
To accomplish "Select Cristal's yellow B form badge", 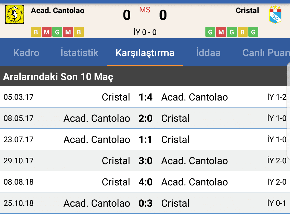I will [243, 32].
